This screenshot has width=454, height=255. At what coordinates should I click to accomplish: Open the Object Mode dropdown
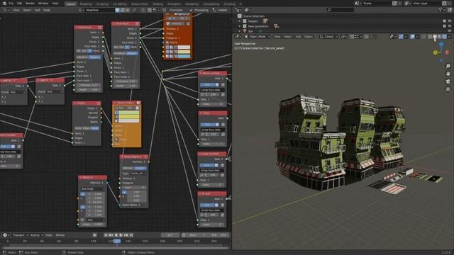(257, 37)
